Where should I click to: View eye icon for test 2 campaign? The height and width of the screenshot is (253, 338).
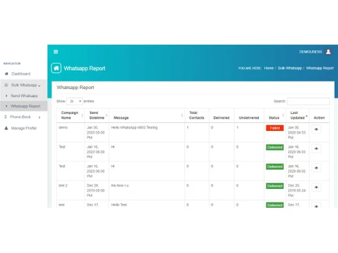316,188
